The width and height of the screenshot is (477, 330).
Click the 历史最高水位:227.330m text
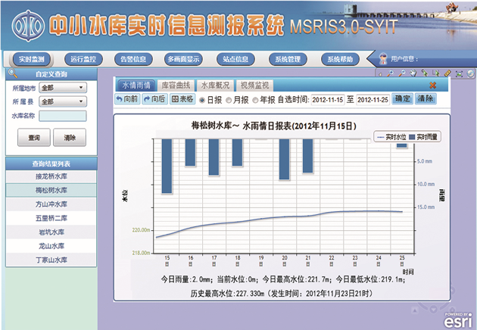coord(228,294)
